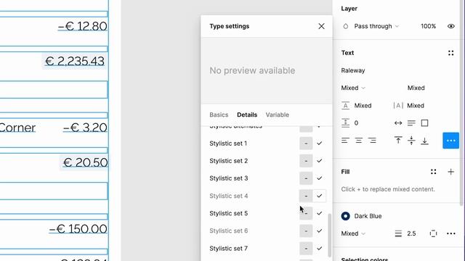Disable Stylistic set 7 with dash
The image size is (465, 261).
[306, 249]
